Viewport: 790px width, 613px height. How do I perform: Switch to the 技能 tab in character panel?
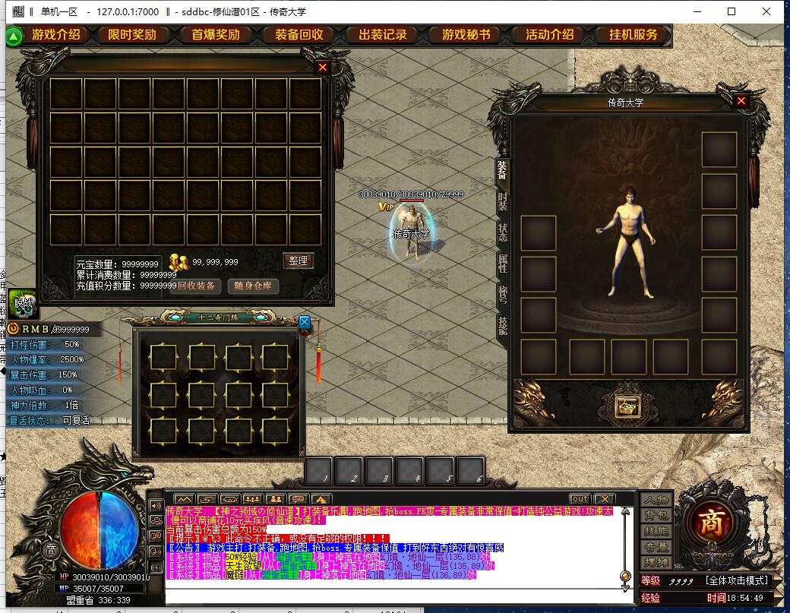pos(502,326)
